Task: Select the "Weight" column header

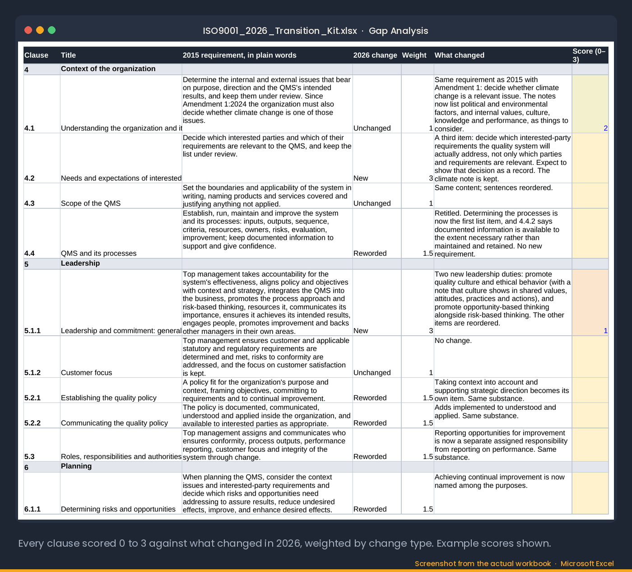Action: pos(418,55)
